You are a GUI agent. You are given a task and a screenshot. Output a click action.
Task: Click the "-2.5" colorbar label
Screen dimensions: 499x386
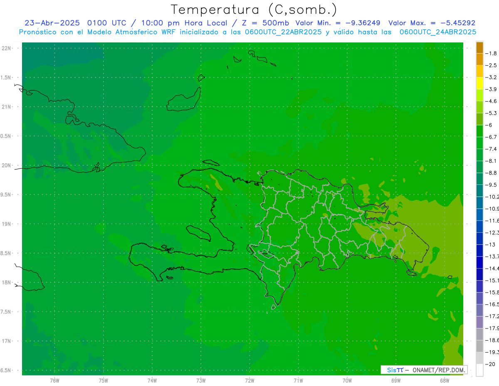[492, 65]
